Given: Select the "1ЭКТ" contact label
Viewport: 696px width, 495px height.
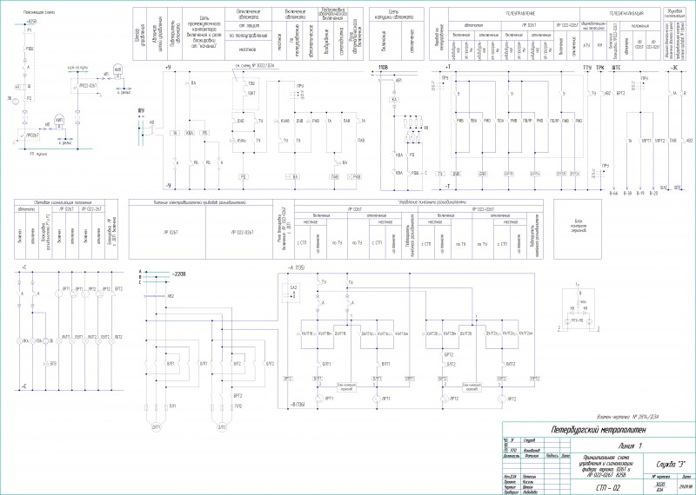Looking at the screenshot, I should [x=251, y=93].
